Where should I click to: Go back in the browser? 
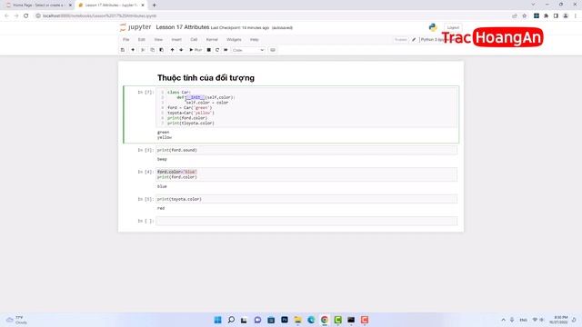coord(6,16)
